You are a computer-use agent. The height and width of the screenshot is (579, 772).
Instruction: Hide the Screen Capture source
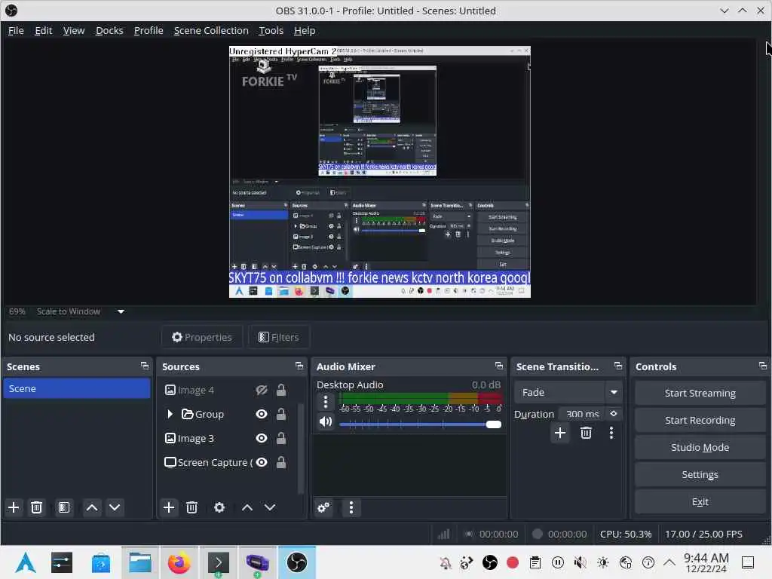(x=262, y=462)
